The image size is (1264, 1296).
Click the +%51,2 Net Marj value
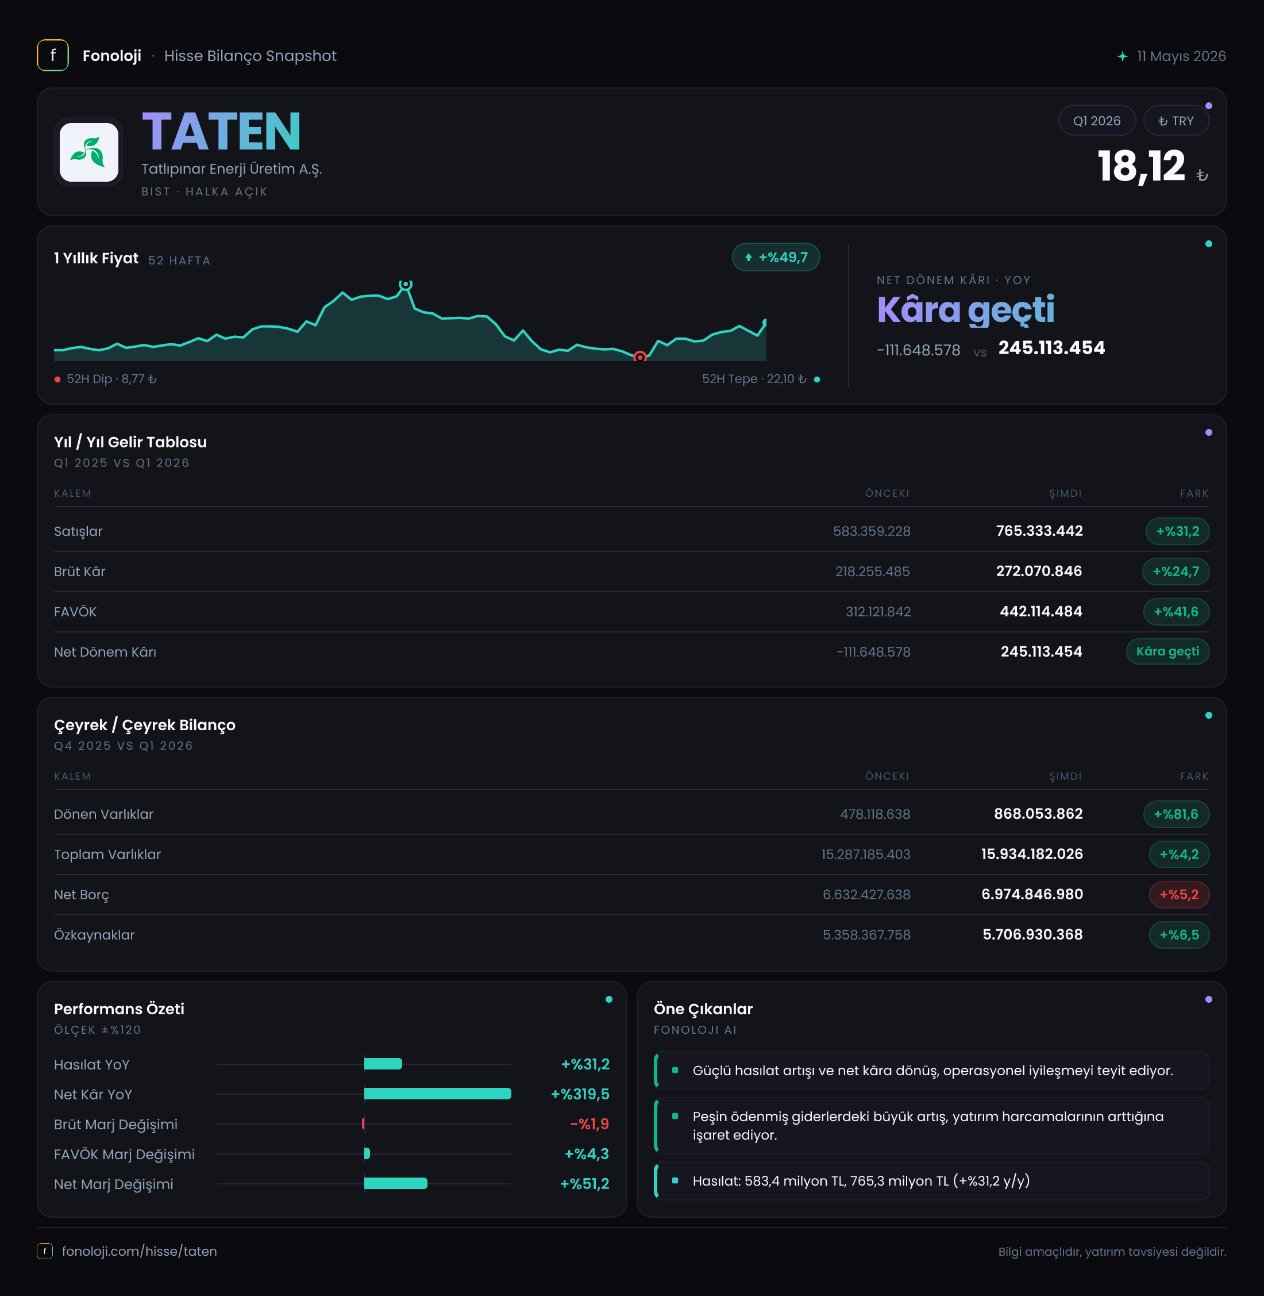(585, 1184)
